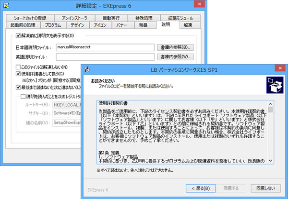Open the アイコン tab

pyautogui.click(x=100, y=25)
